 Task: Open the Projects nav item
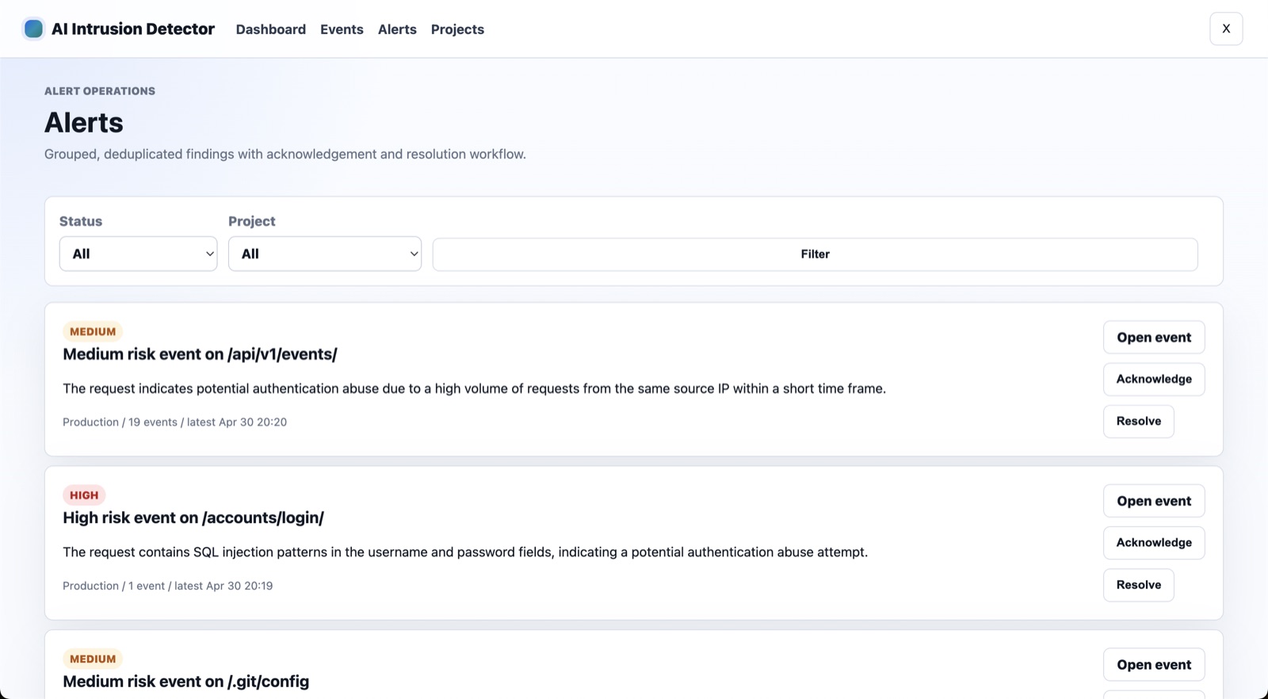point(457,29)
